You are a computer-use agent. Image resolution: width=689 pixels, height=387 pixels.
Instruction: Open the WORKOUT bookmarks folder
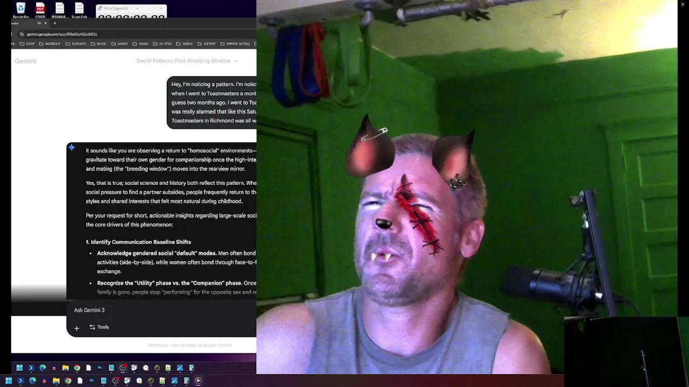tap(50, 44)
